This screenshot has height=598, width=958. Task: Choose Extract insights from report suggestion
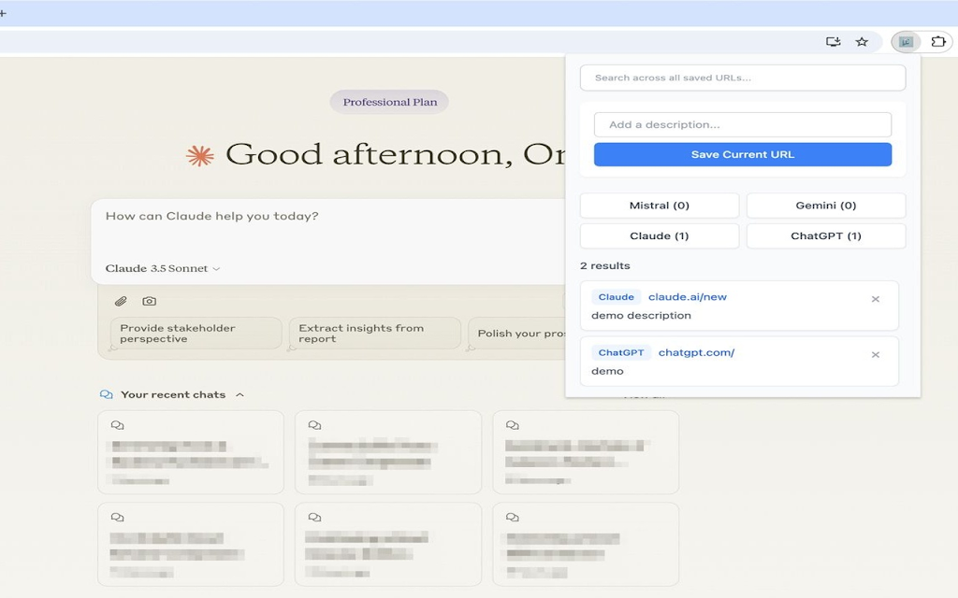[x=374, y=334]
